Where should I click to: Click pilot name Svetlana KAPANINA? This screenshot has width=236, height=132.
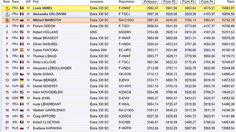point(47,128)
